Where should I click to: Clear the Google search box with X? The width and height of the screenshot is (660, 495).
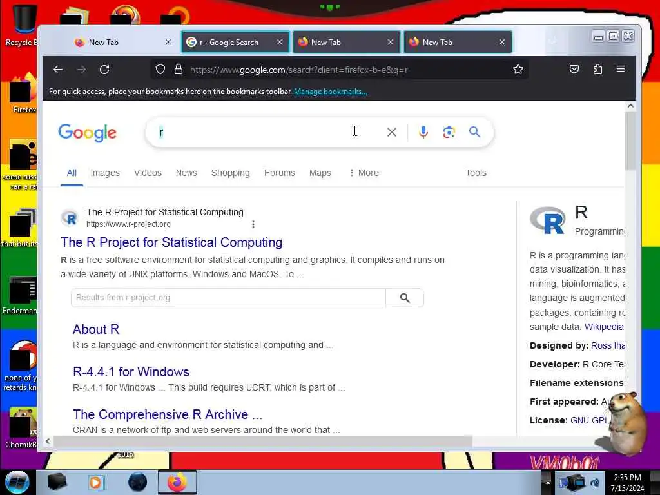tap(391, 132)
